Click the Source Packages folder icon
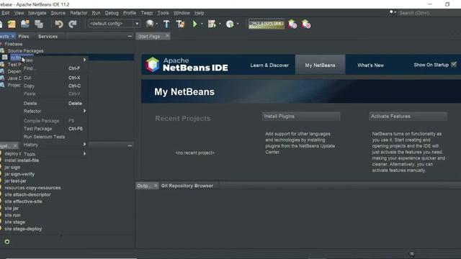 [x=2, y=51]
